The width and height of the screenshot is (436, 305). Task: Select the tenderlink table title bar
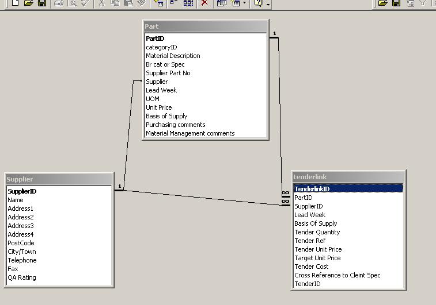click(348, 177)
